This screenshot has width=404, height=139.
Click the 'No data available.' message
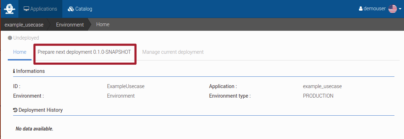35,129
